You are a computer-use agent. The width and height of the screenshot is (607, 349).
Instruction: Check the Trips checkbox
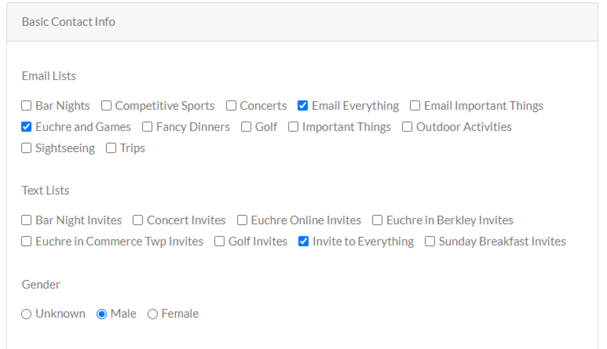[x=111, y=148]
